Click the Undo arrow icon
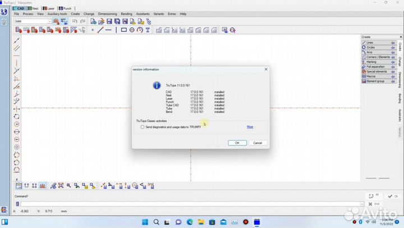The height and width of the screenshot is (228, 404). pos(75,21)
